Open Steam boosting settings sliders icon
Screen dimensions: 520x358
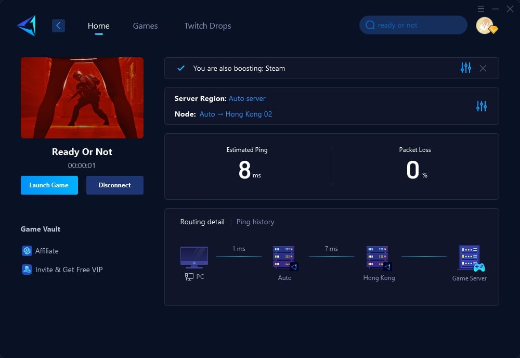tap(465, 68)
